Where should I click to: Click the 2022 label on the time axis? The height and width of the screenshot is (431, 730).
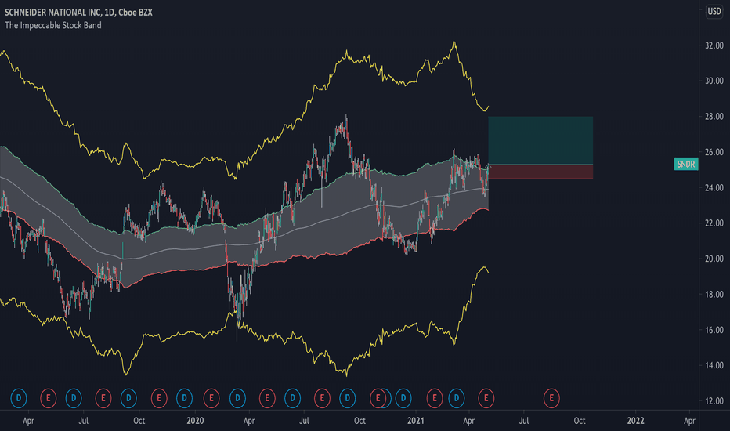(636, 421)
